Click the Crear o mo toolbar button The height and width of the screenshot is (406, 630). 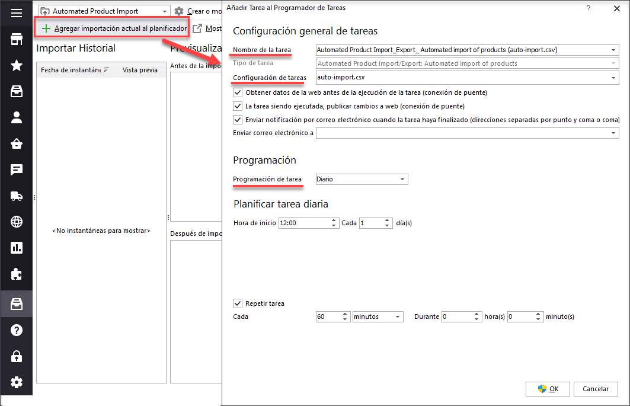tap(198, 11)
